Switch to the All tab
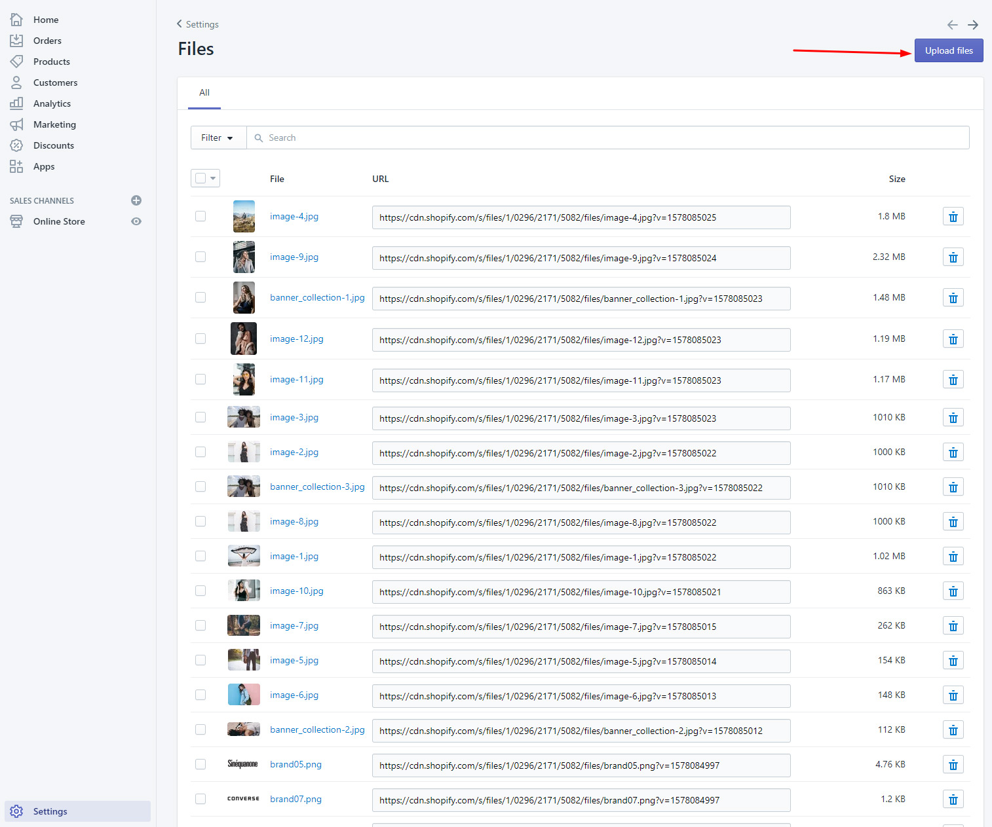The width and height of the screenshot is (992, 827). 204,93
